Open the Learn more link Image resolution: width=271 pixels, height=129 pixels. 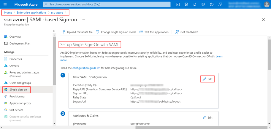click(x=219, y=56)
